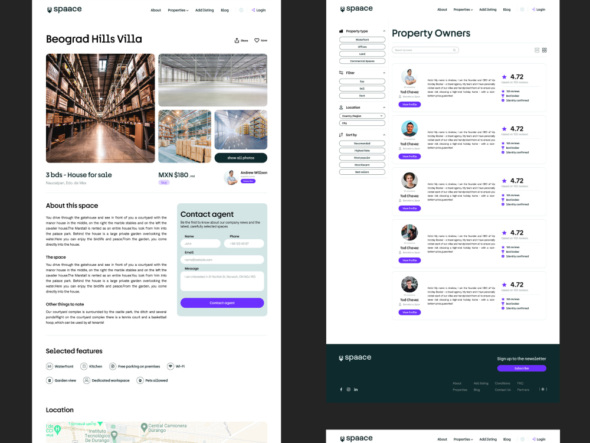Toggle the Offices property type filter

(x=362, y=47)
